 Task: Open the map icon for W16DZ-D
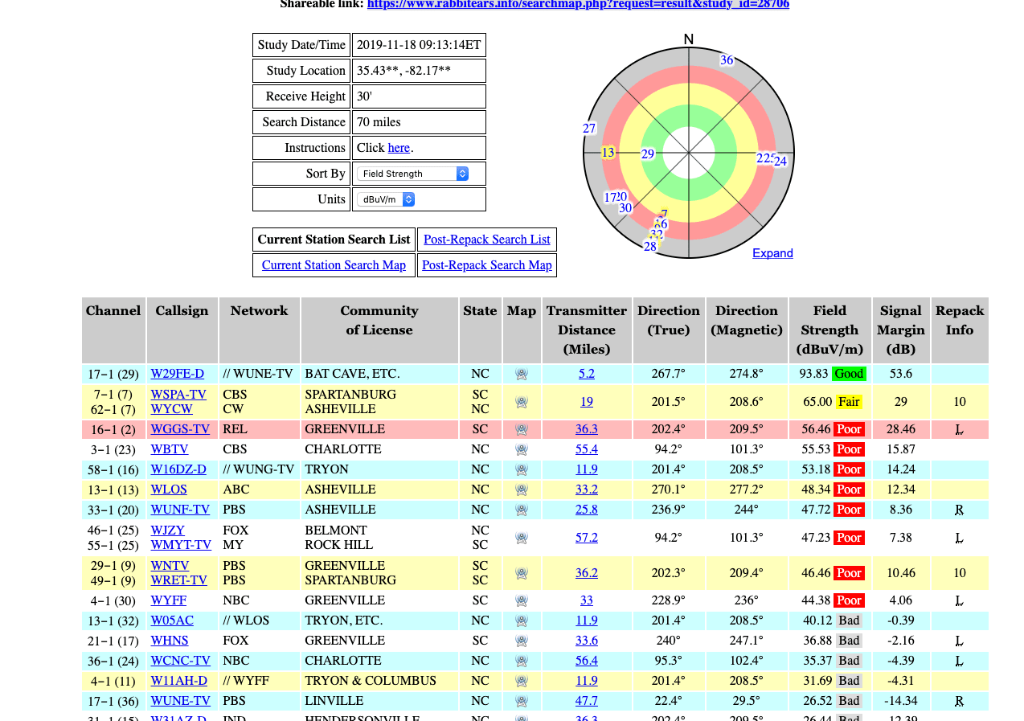point(522,469)
